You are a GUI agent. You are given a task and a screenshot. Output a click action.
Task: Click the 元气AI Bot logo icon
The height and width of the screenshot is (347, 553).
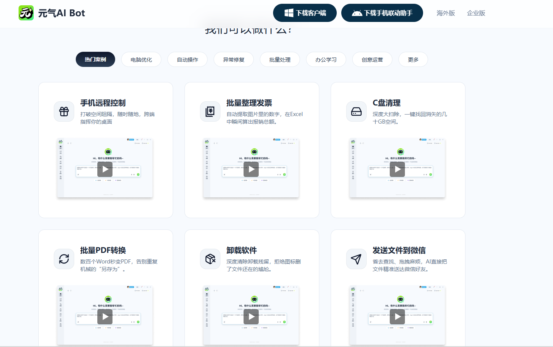pyautogui.click(x=26, y=12)
